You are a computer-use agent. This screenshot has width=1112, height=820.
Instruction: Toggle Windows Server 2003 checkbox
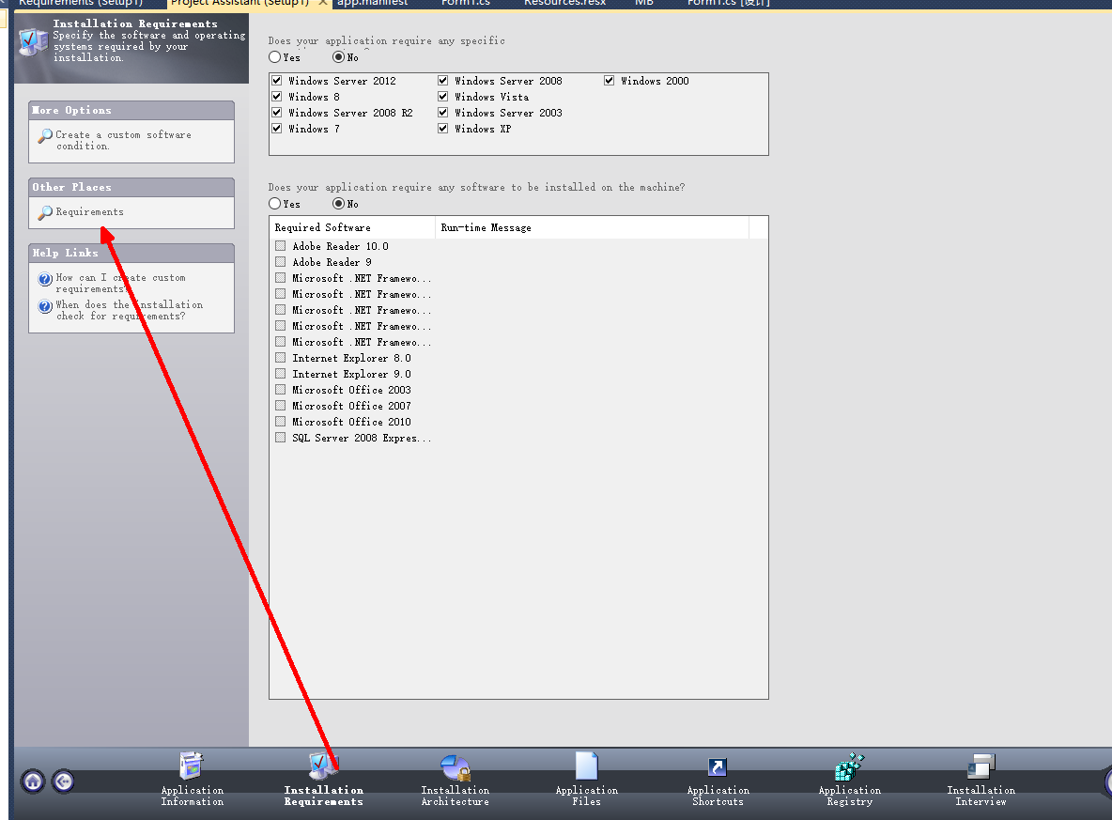point(442,113)
